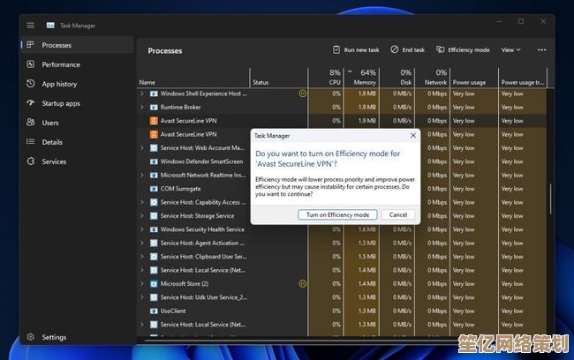Image resolution: width=574 pixels, height=360 pixels.
Task: Select the App history clock icon
Action: [x=30, y=84]
